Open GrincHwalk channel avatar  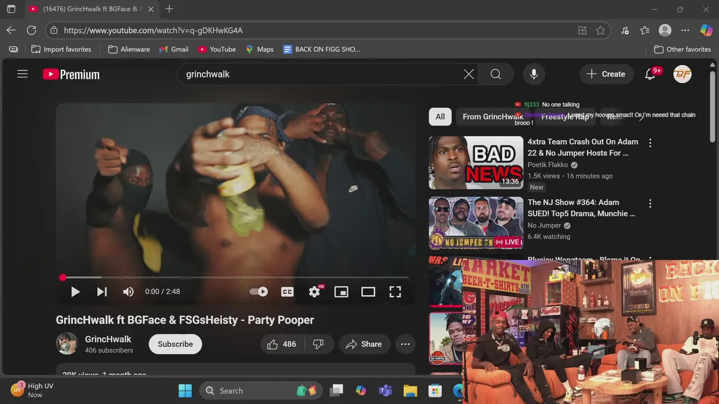tap(67, 344)
